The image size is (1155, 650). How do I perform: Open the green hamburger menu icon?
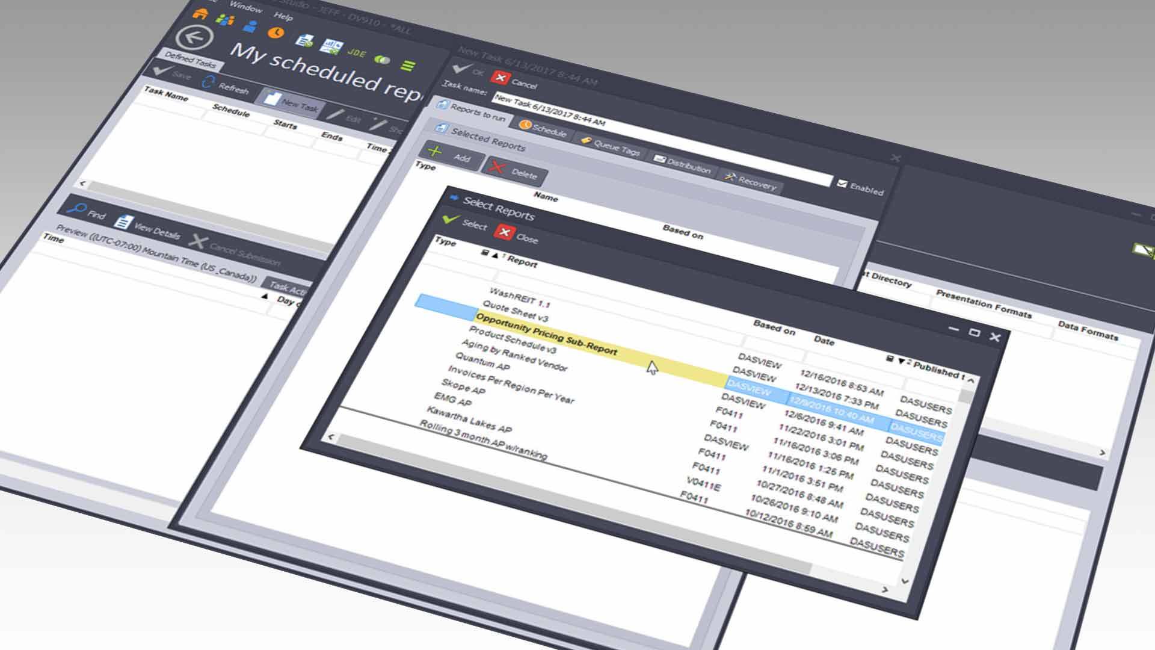[408, 65]
